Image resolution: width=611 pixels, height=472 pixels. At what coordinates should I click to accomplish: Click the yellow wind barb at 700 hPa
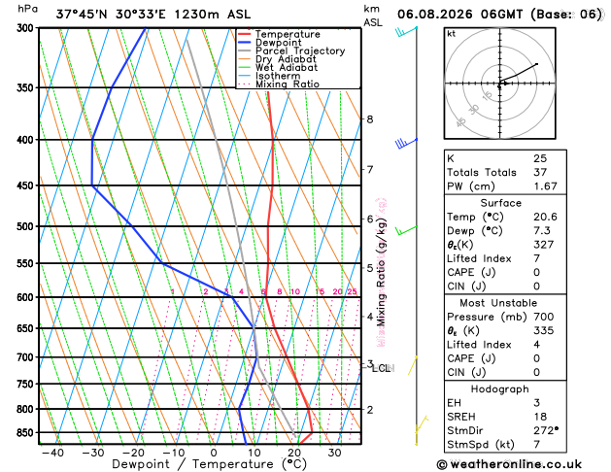pos(413,365)
